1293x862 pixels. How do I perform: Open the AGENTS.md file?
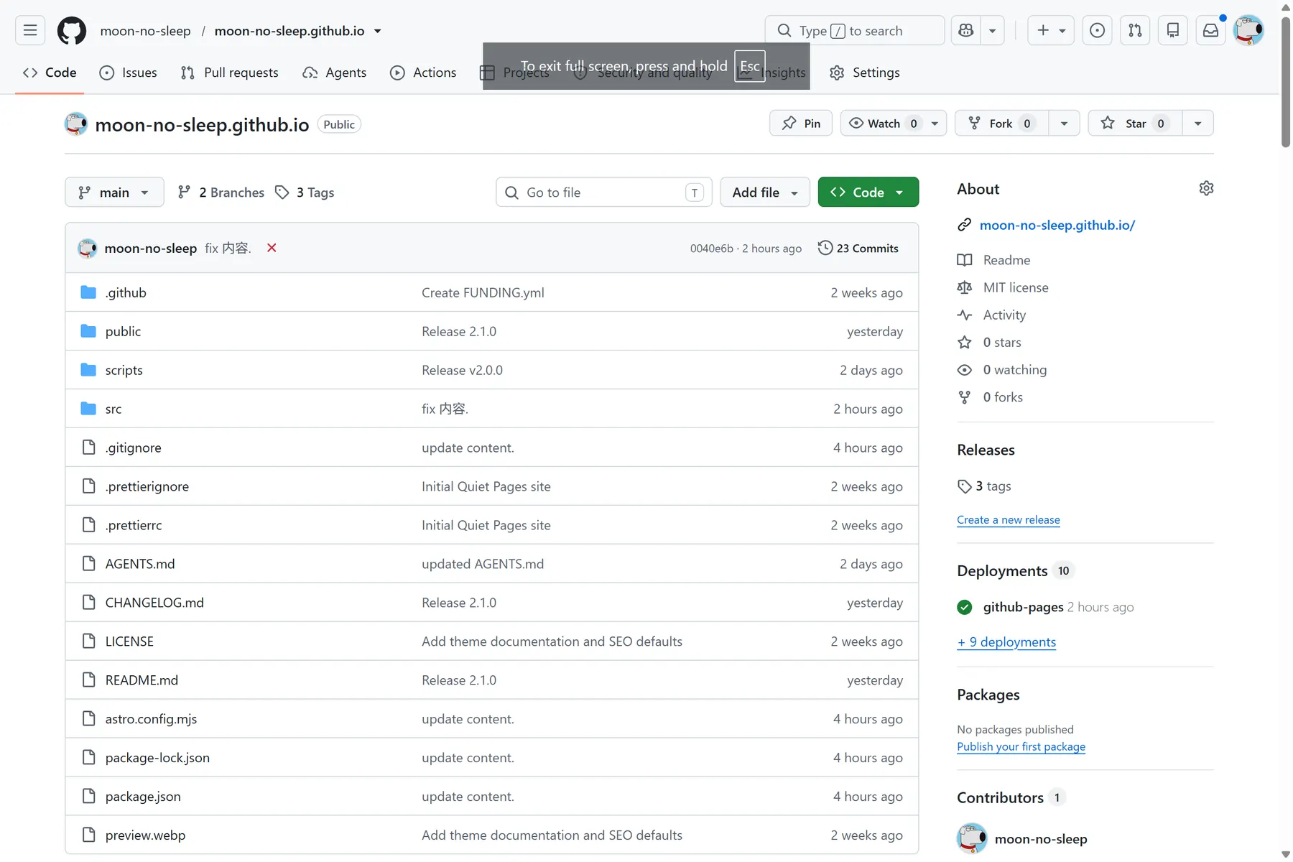pos(140,564)
